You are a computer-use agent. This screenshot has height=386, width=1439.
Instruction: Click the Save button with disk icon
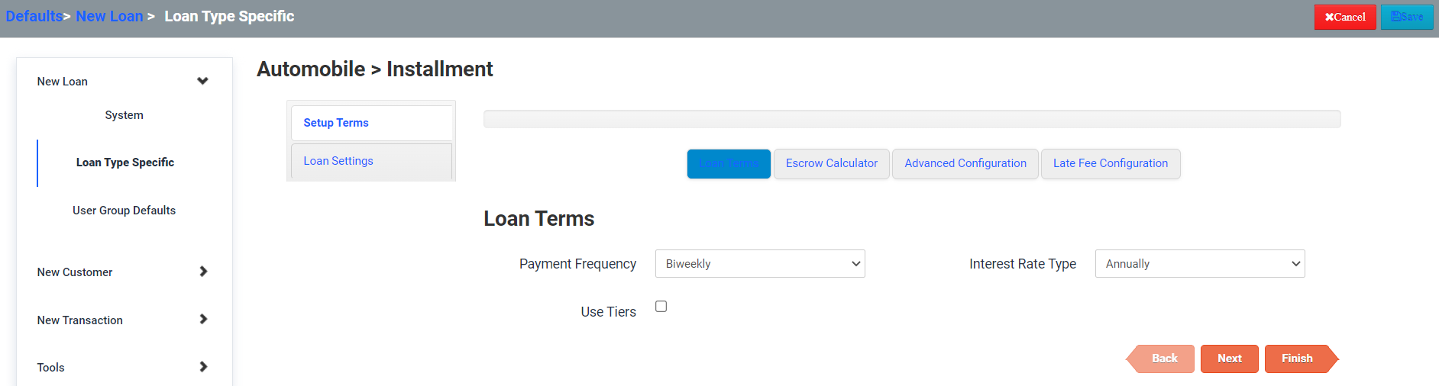tap(1407, 17)
